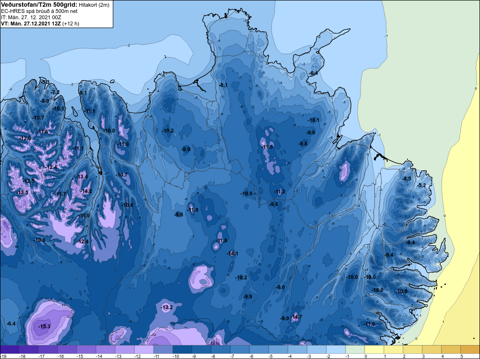Select the -2 legend label
480x359 pixels.
328,356
